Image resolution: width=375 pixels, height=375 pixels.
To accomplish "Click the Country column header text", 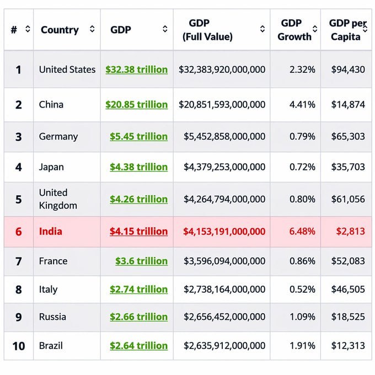I will coord(60,30).
